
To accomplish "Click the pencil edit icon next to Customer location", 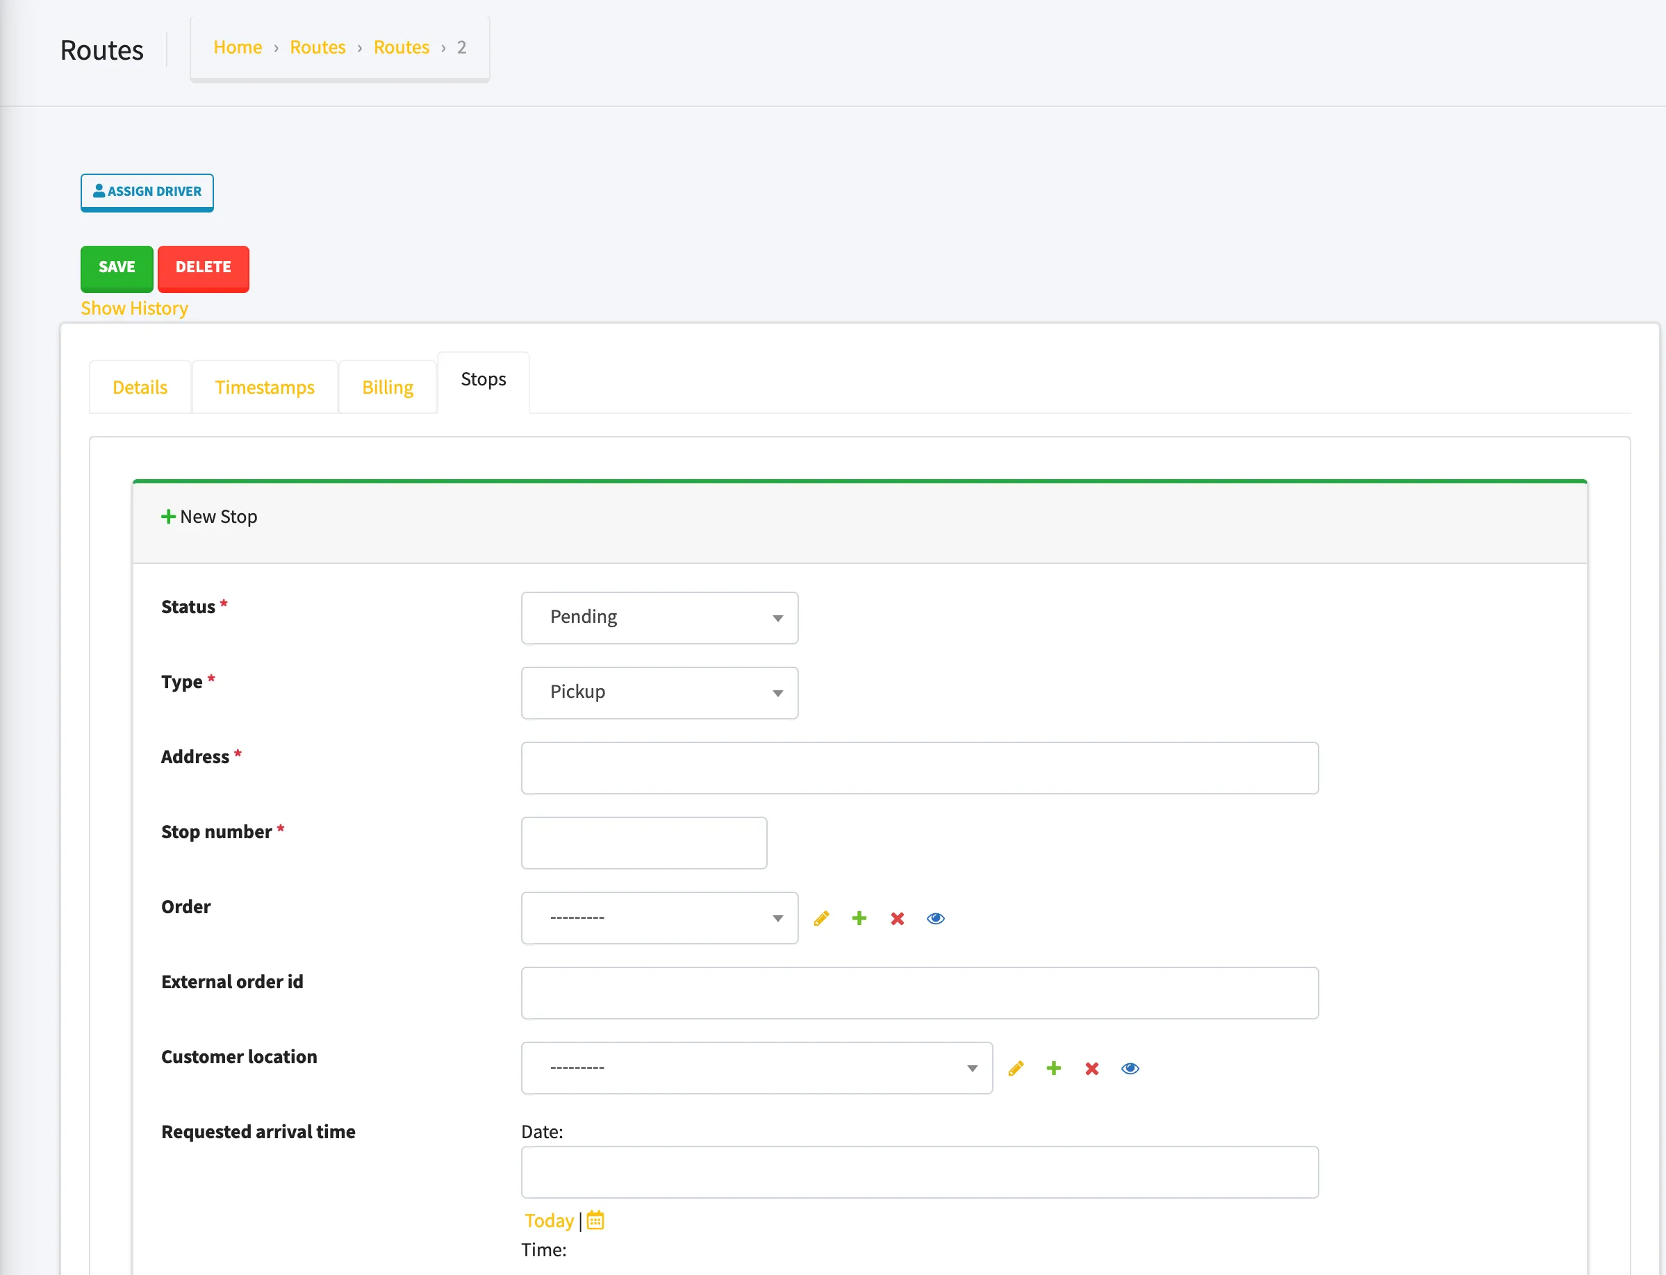I will click(1015, 1069).
